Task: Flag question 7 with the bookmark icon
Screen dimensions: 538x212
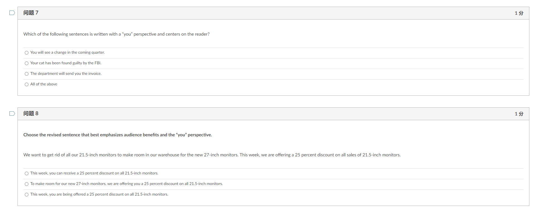Action: click(12, 13)
